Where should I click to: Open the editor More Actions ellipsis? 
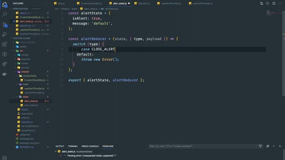pyautogui.click(x=280, y=4)
